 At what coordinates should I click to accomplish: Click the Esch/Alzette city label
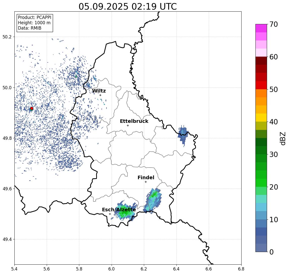[119, 210]
